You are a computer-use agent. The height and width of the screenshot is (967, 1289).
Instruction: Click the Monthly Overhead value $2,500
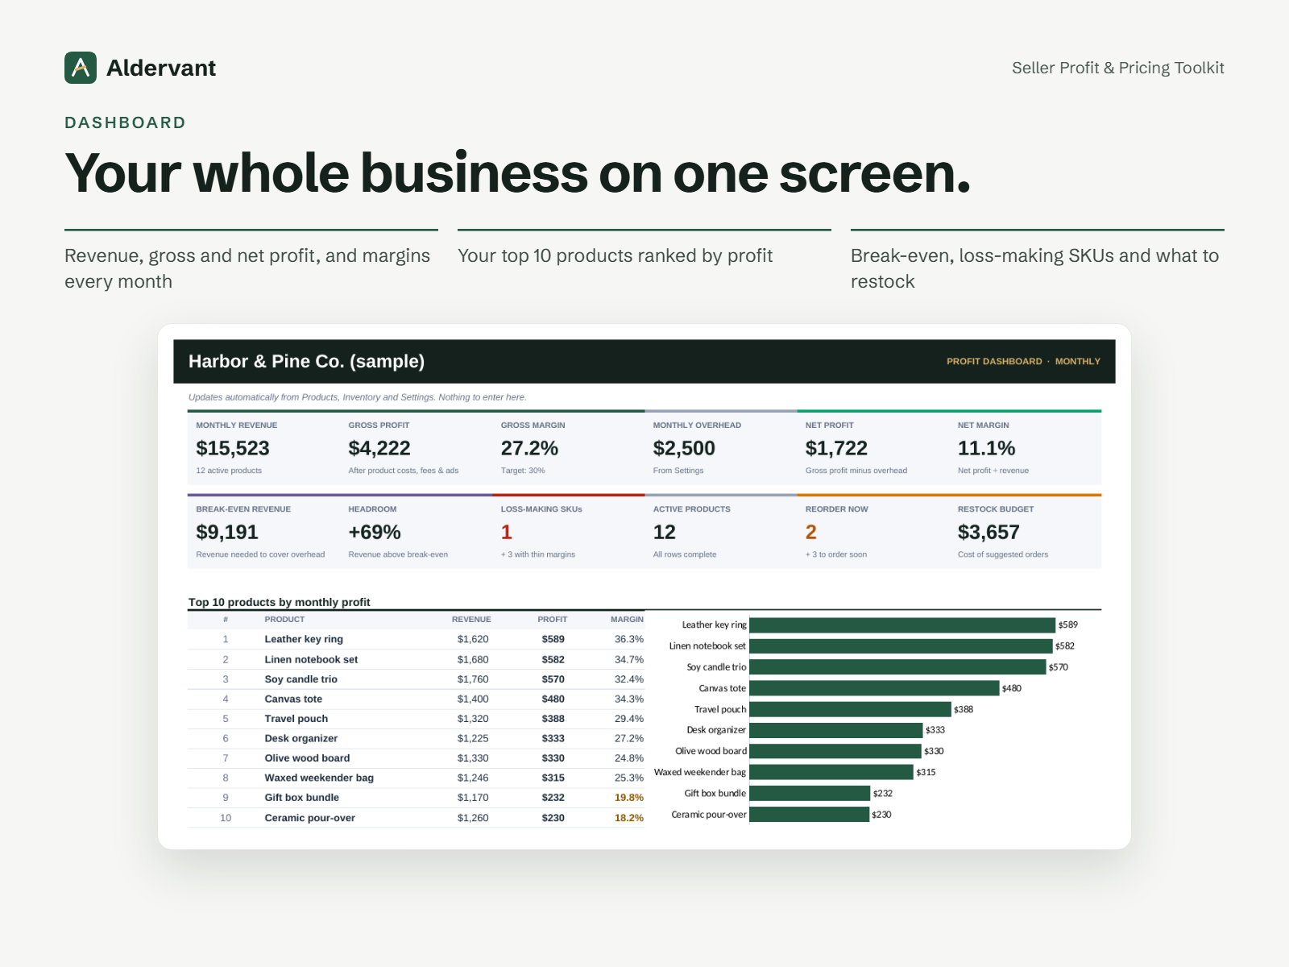click(684, 448)
